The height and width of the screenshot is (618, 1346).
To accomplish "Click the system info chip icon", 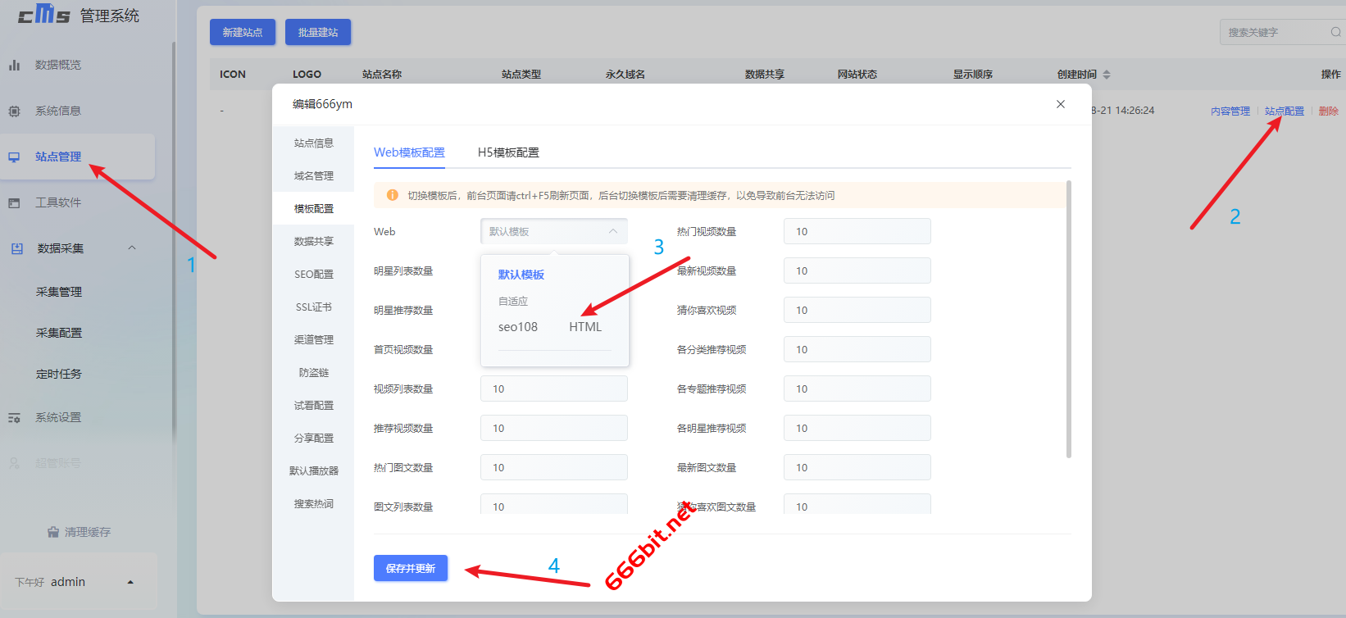I will 14,111.
